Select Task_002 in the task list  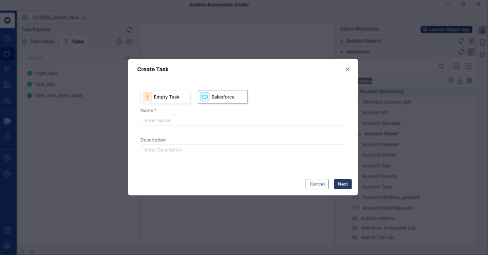(45, 84)
